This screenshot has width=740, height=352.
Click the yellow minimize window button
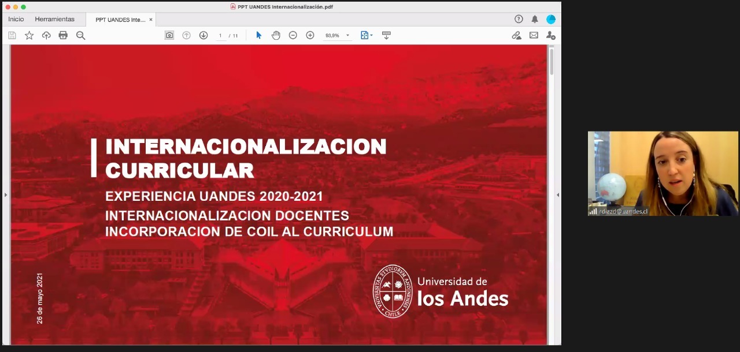[16, 7]
